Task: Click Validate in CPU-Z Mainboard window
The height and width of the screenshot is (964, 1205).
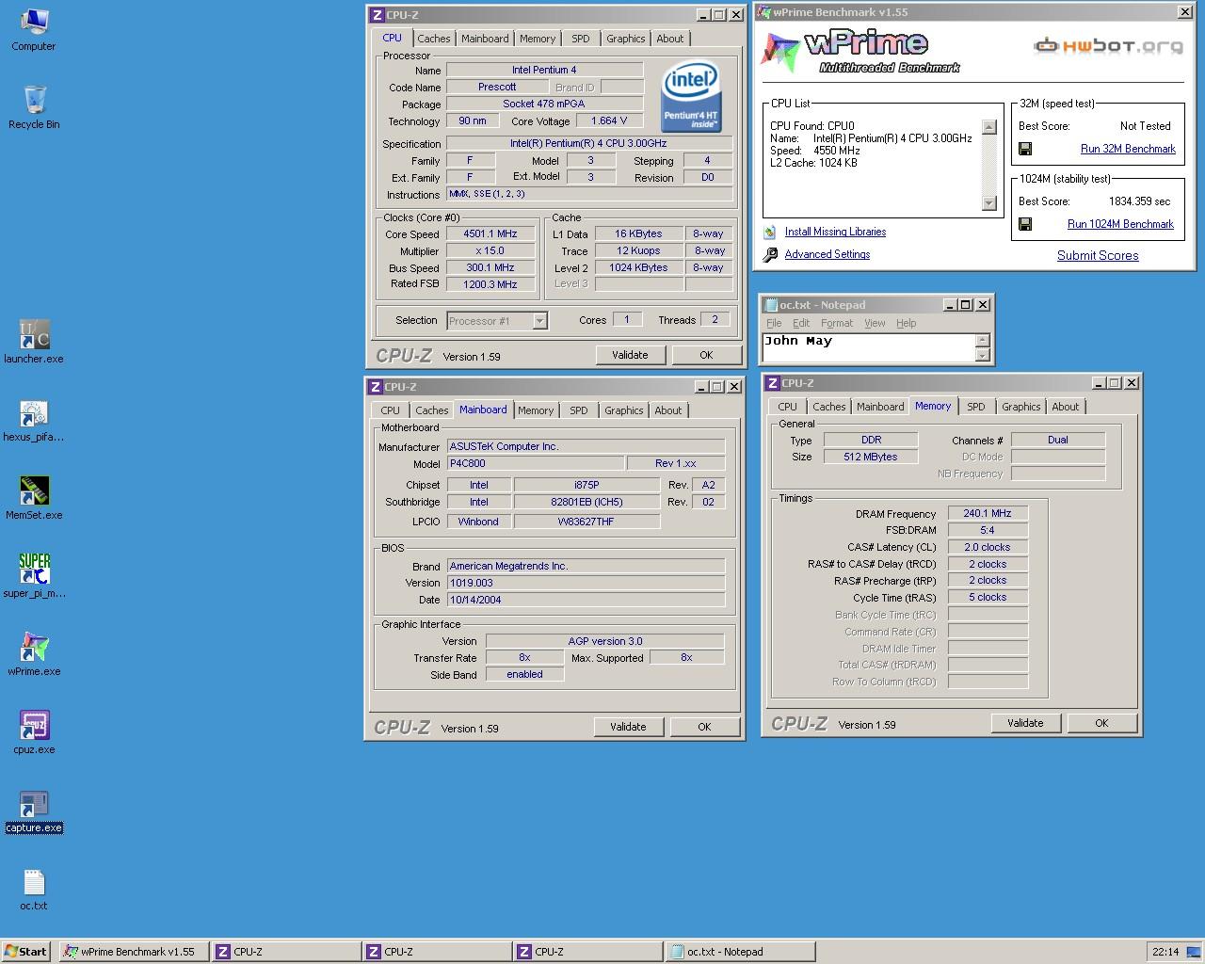Action: 628,727
